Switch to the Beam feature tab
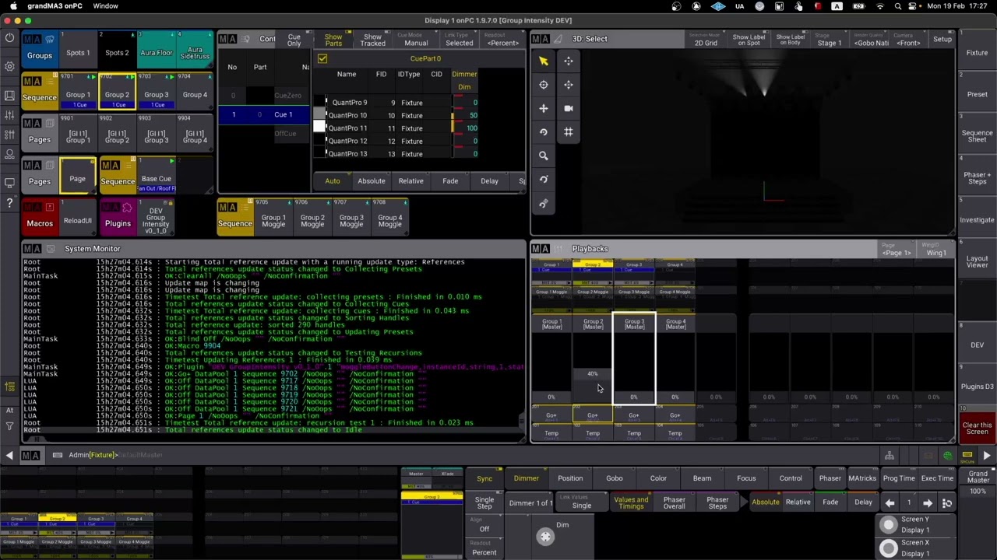The height and width of the screenshot is (560, 997). click(x=702, y=479)
